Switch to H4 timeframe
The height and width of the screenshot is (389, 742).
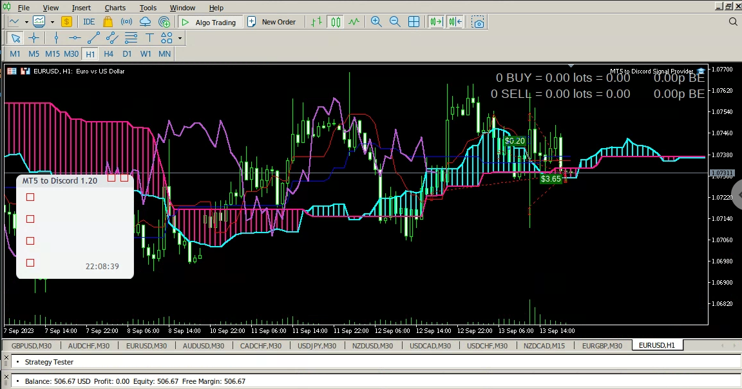click(108, 54)
